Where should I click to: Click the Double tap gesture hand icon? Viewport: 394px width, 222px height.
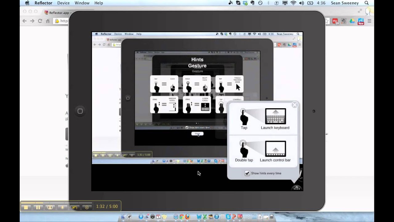coord(244,149)
